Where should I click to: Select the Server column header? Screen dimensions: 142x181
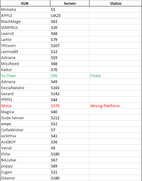(70, 3)
